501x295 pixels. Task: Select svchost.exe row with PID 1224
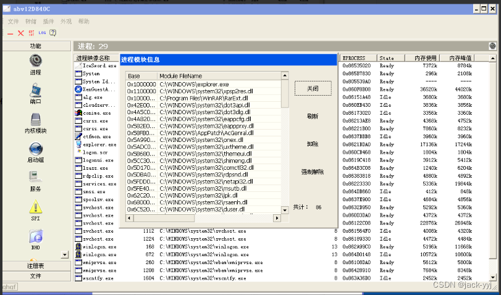point(281,239)
